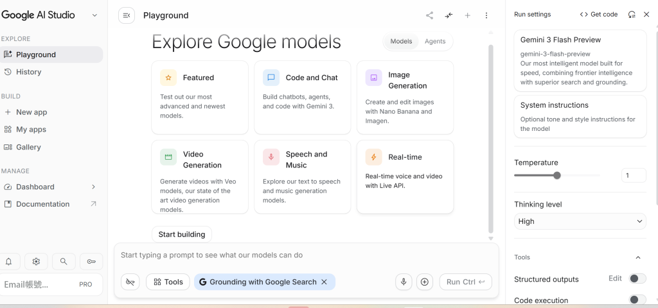Screen dimensions: 658x308
Task: Close the Run settings panel
Action: tap(646, 14)
